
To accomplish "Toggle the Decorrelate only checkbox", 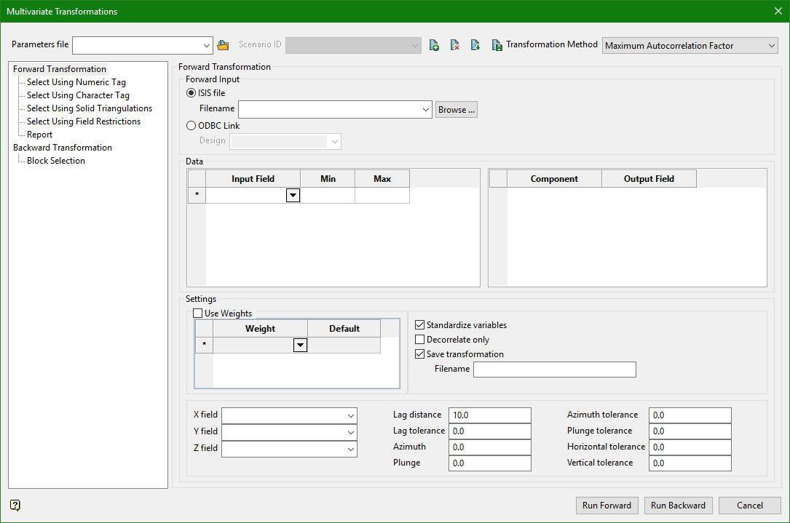I will tap(419, 340).
